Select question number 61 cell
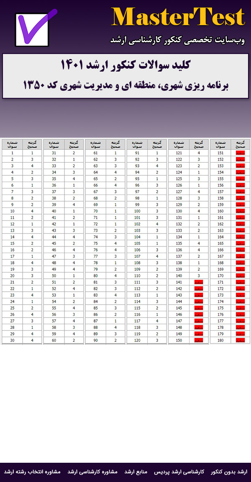Screen dimensions: 251x482 tap(96, 153)
